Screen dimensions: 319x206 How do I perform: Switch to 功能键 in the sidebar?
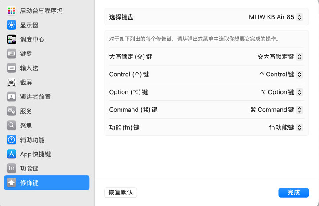[29, 168]
